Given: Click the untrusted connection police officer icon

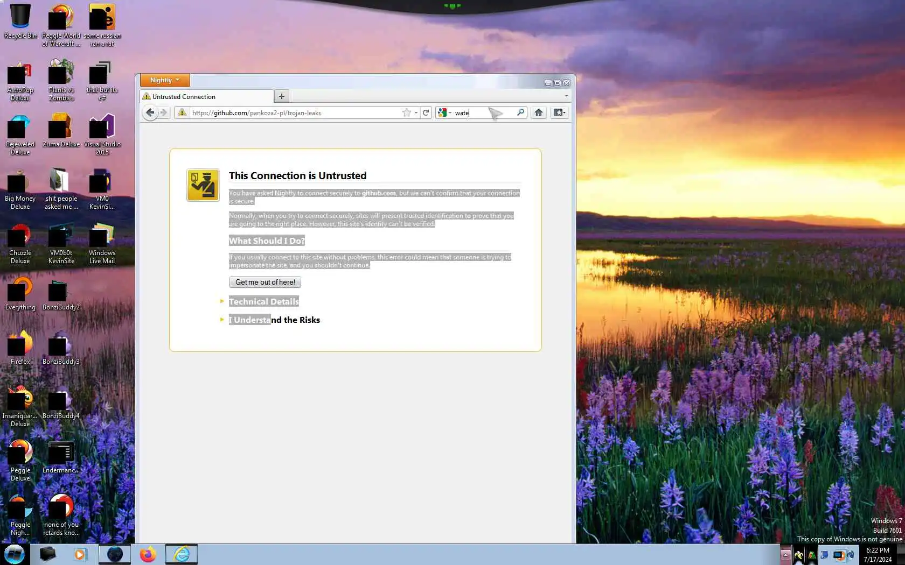Looking at the screenshot, I should [203, 185].
